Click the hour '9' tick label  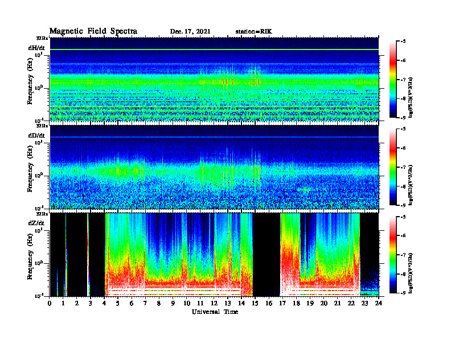click(173, 303)
